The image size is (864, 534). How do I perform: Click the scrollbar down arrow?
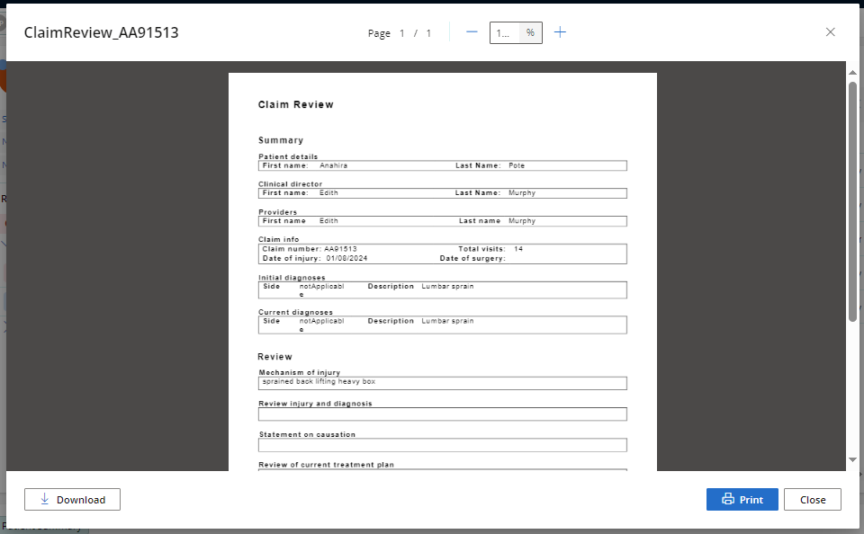(852, 459)
